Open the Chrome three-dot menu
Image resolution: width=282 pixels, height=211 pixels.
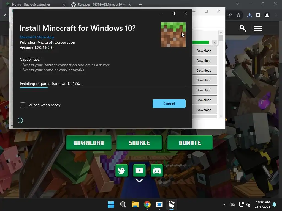[276, 15]
